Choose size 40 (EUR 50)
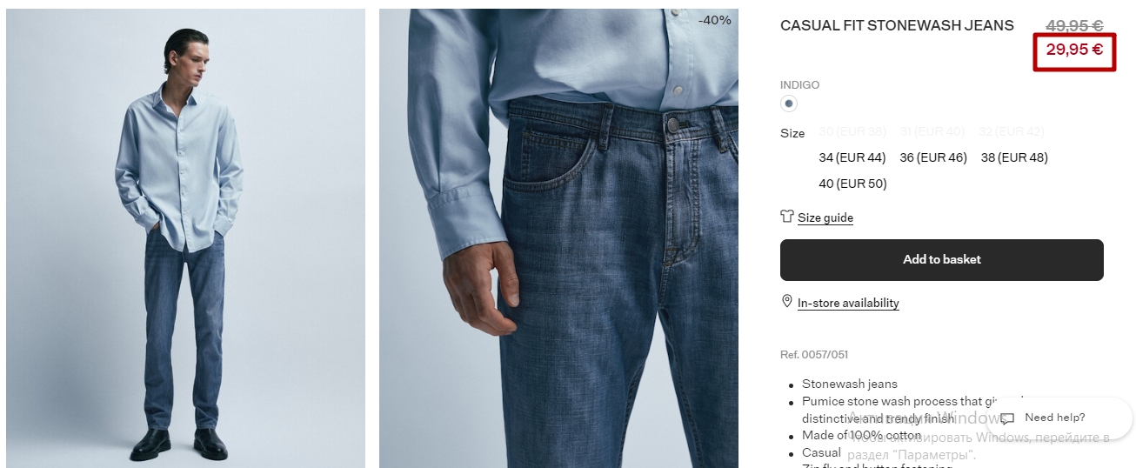The image size is (1136, 468). 852,184
